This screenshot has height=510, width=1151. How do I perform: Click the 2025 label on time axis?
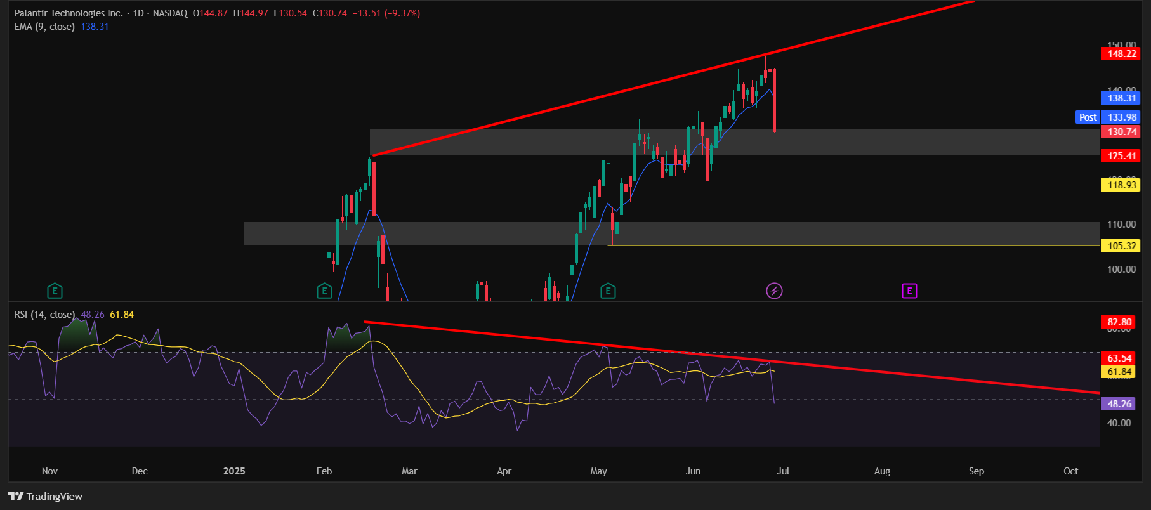tap(234, 471)
